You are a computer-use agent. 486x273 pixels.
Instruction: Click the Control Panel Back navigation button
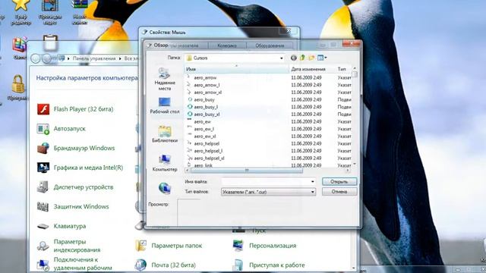coord(36,58)
